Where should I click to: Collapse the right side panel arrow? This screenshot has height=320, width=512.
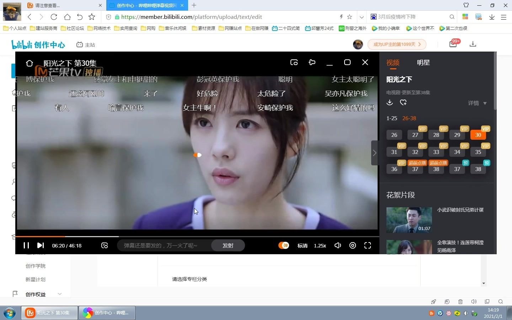pos(374,153)
